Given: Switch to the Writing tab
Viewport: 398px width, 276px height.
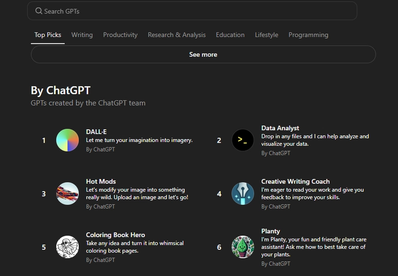Looking at the screenshot, I should (82, 35).
